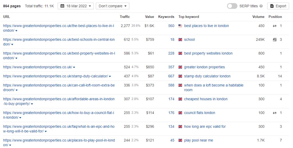Expand dropdown arrow for places-to-play-pool URL

click(10, 145)
